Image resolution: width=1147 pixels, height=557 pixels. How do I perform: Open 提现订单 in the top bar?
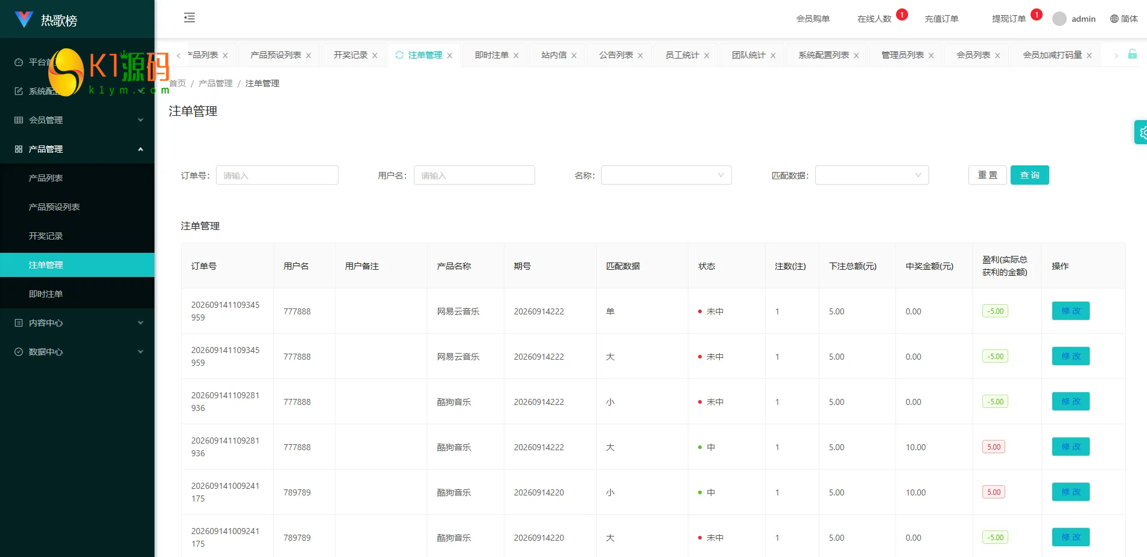click(1009, 19)
